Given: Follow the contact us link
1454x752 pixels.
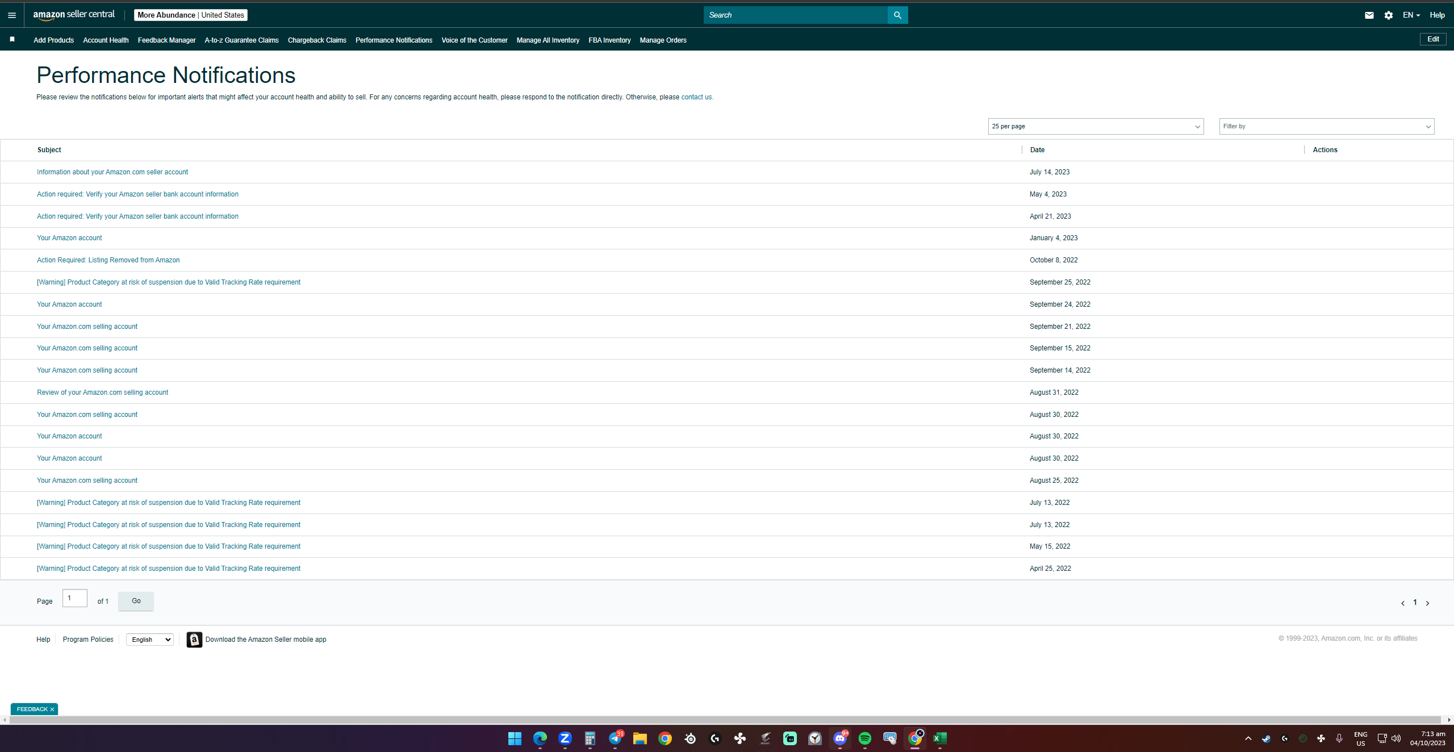Looking at the screenshot, I should pos(696,97).
